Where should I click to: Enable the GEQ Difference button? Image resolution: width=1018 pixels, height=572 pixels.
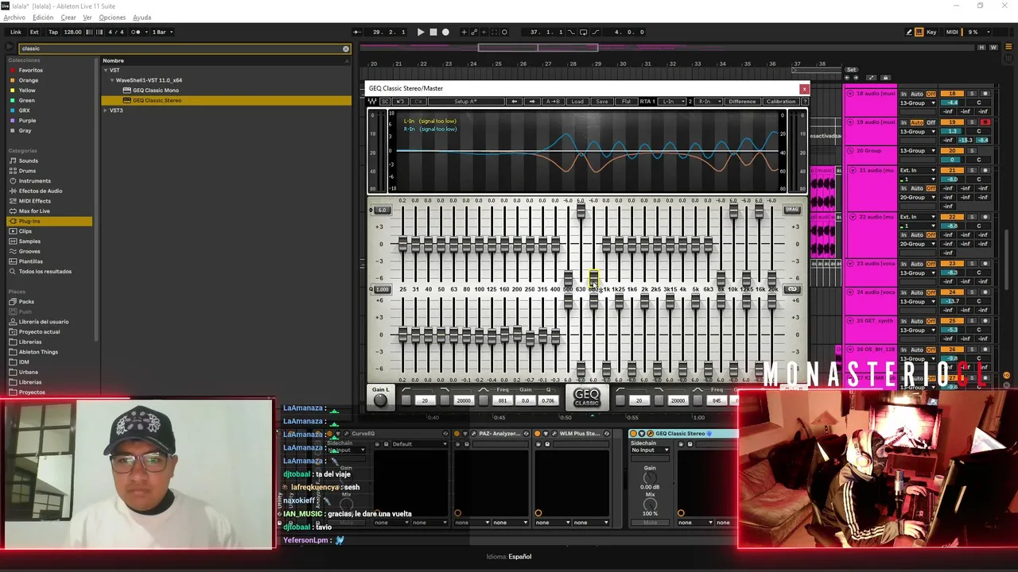click(742, 102)
